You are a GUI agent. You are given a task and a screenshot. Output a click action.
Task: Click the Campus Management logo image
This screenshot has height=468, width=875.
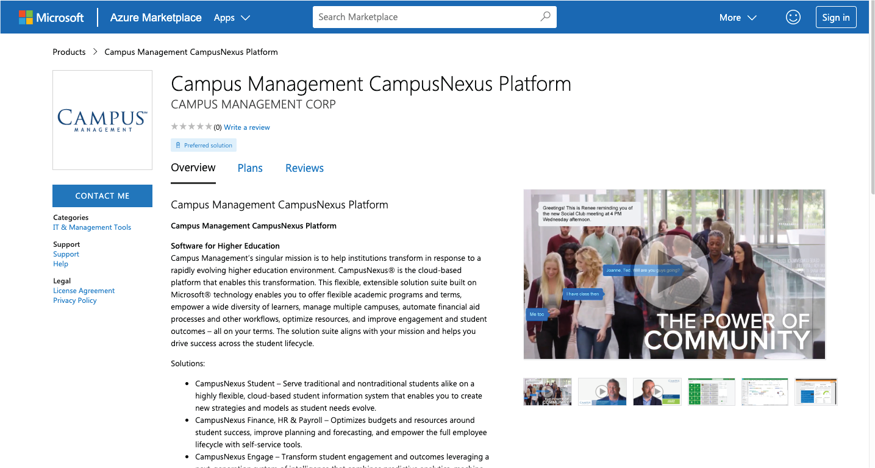pyautogui.click(x=102, y=120)
